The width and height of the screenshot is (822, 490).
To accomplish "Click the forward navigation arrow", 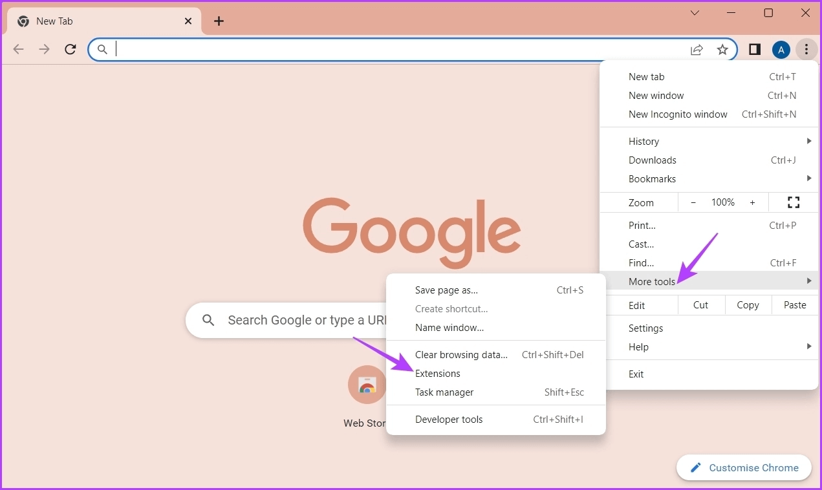I will (x=44, y=49).
